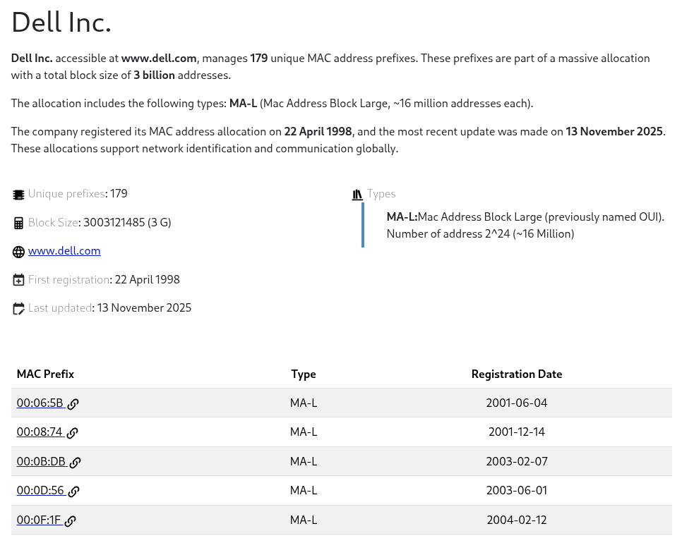Open the 00:0B:DB prefix details

41,462
